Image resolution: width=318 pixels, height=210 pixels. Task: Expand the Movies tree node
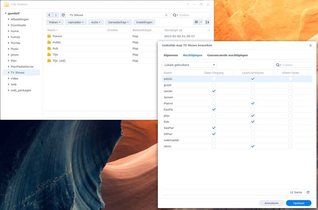pos(8,43)
